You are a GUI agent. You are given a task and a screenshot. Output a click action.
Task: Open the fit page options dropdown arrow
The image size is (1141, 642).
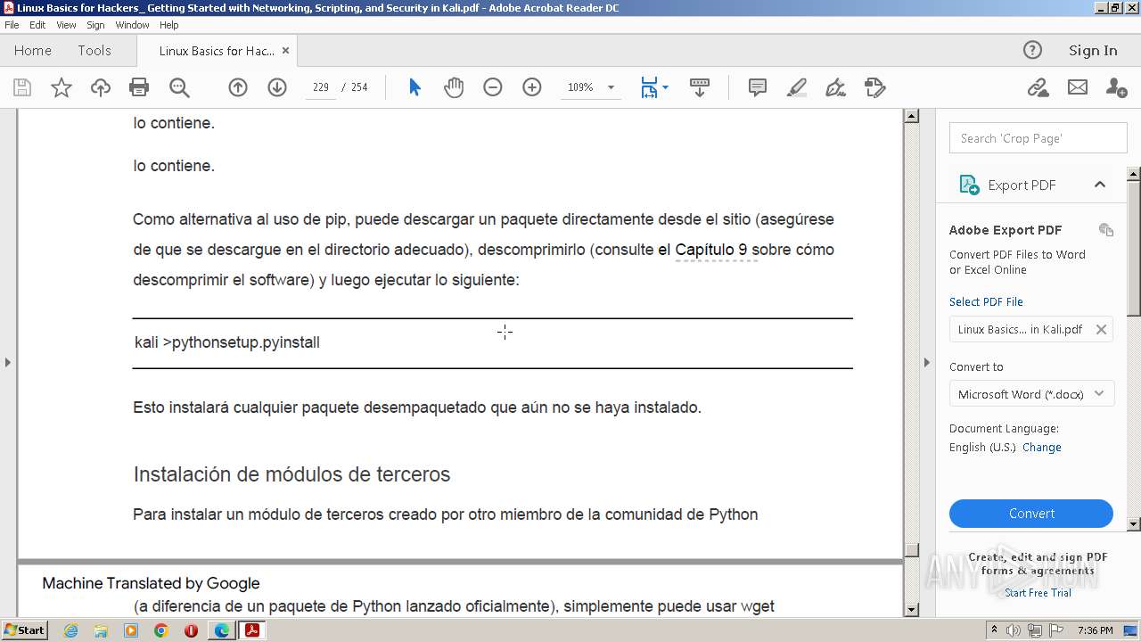pyautogui.click(x=666, y=87)
